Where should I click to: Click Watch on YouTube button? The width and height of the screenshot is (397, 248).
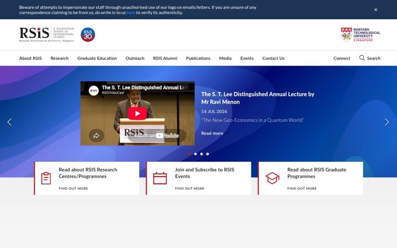click(x=157, y=136)
